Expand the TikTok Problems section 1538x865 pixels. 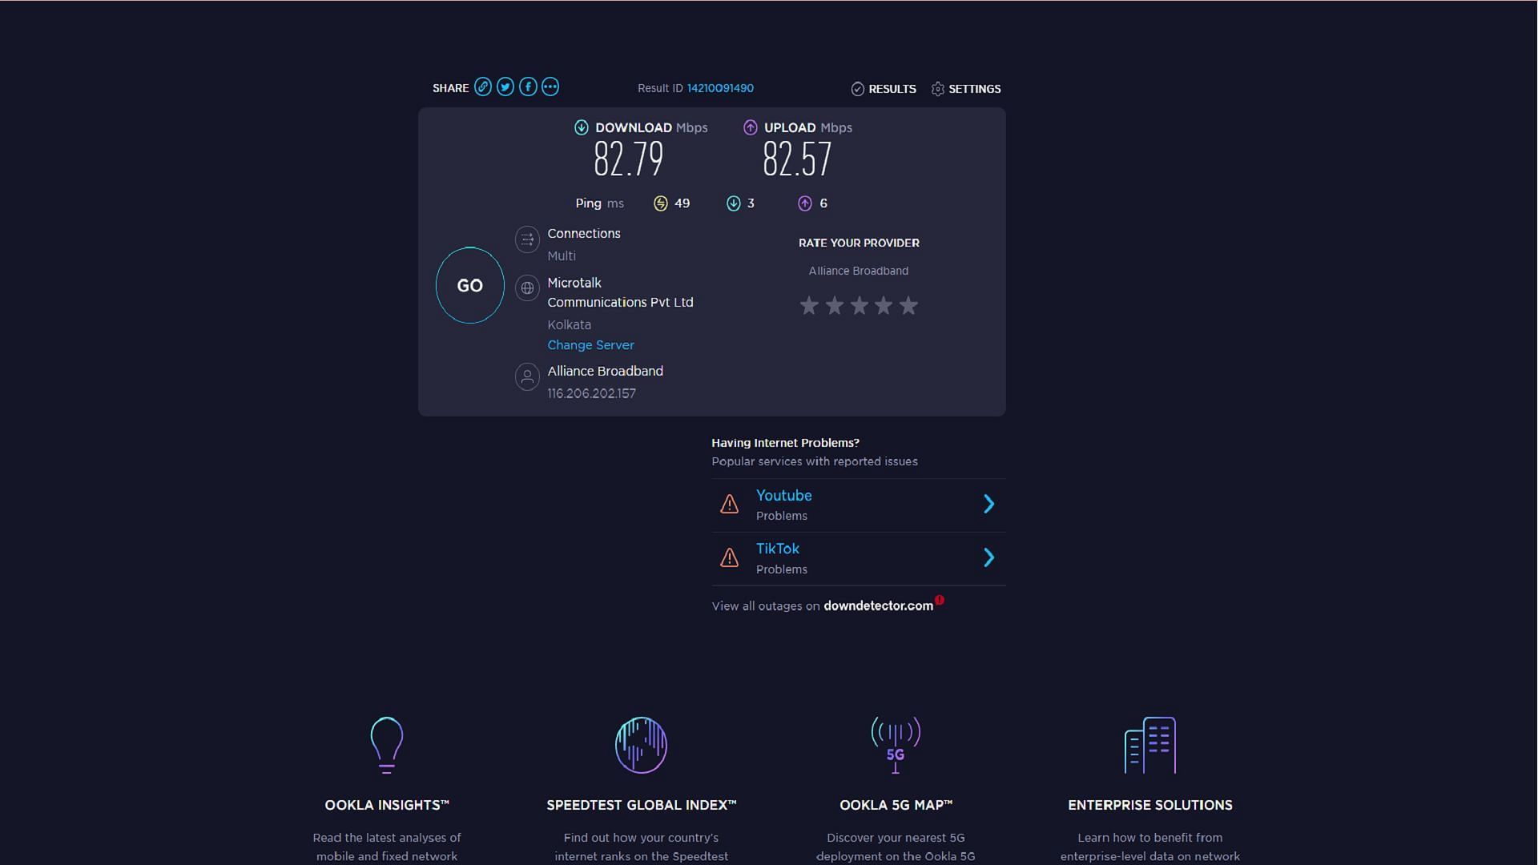[988, 557]
